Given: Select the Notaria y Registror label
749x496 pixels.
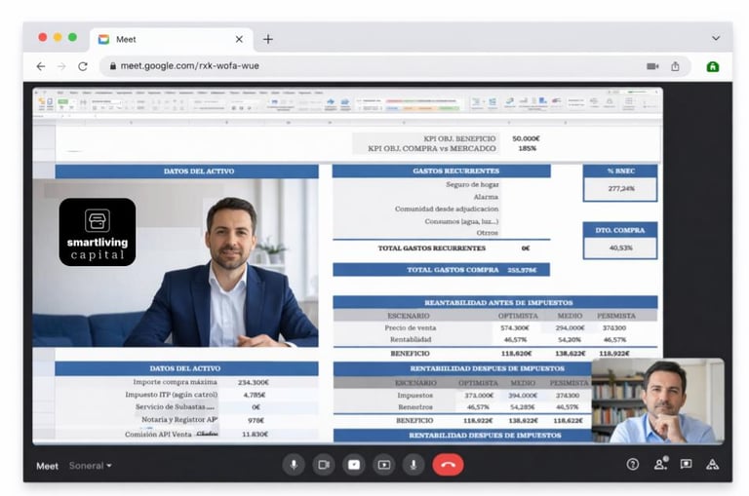Looking at the screenshot, I should click(x=179, y=419).
